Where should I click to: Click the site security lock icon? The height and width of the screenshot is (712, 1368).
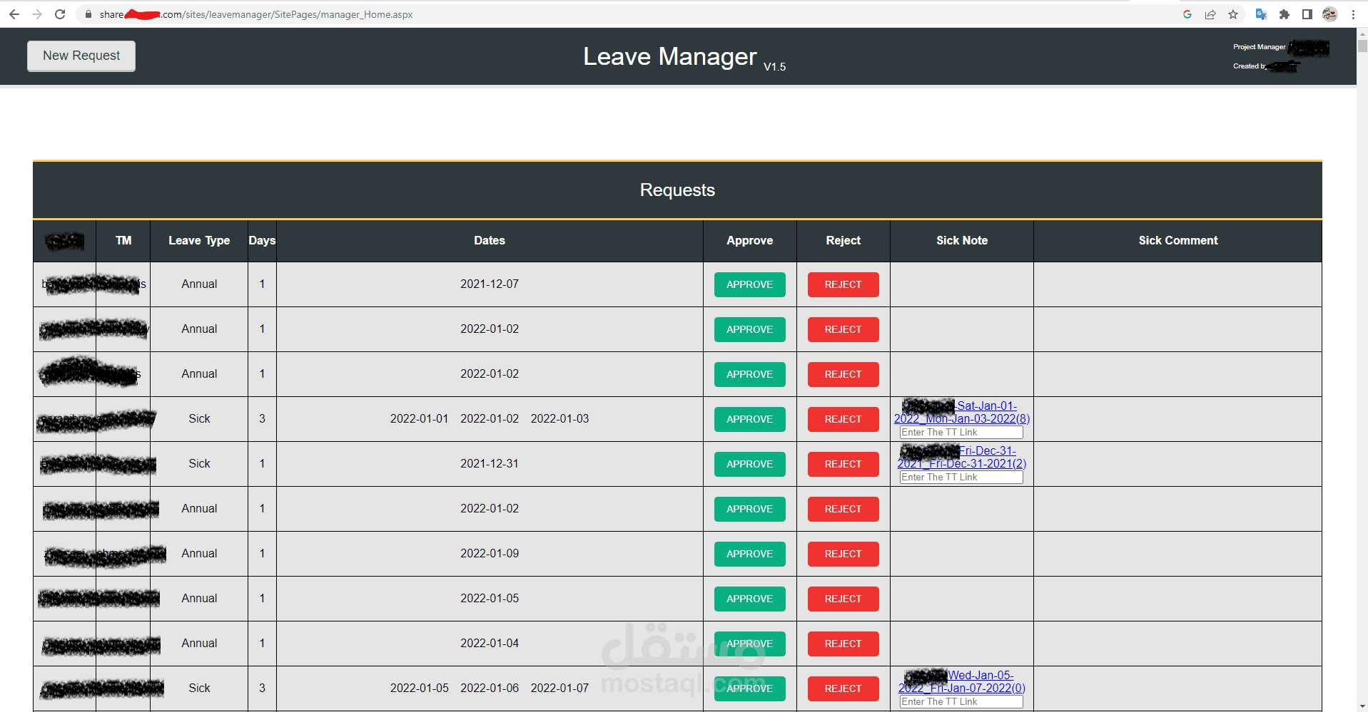pyautogui.click(x=88, y=14)
